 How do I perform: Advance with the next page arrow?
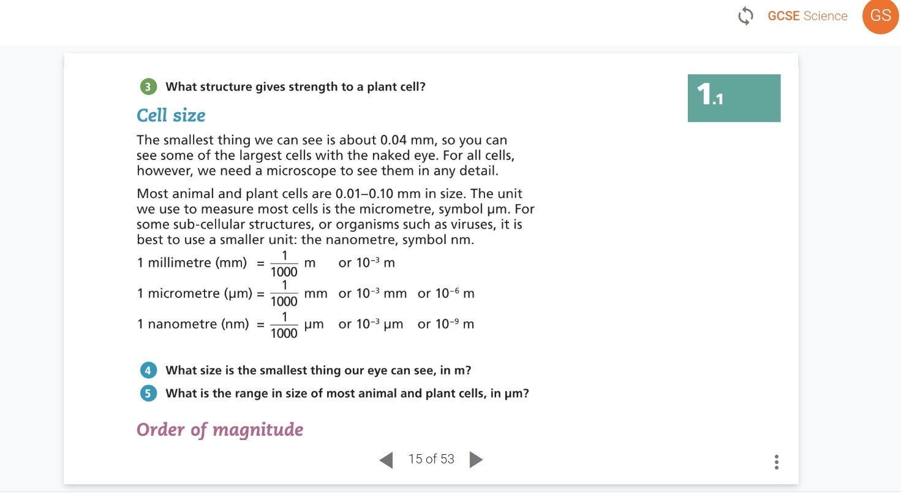[476, 460]
